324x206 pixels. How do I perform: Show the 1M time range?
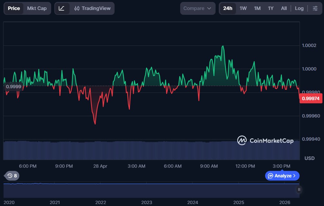pos(257,8)
